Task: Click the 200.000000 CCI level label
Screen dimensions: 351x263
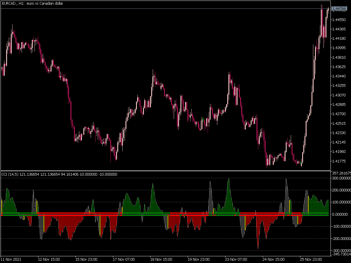Action: click(x=341, y=190)
